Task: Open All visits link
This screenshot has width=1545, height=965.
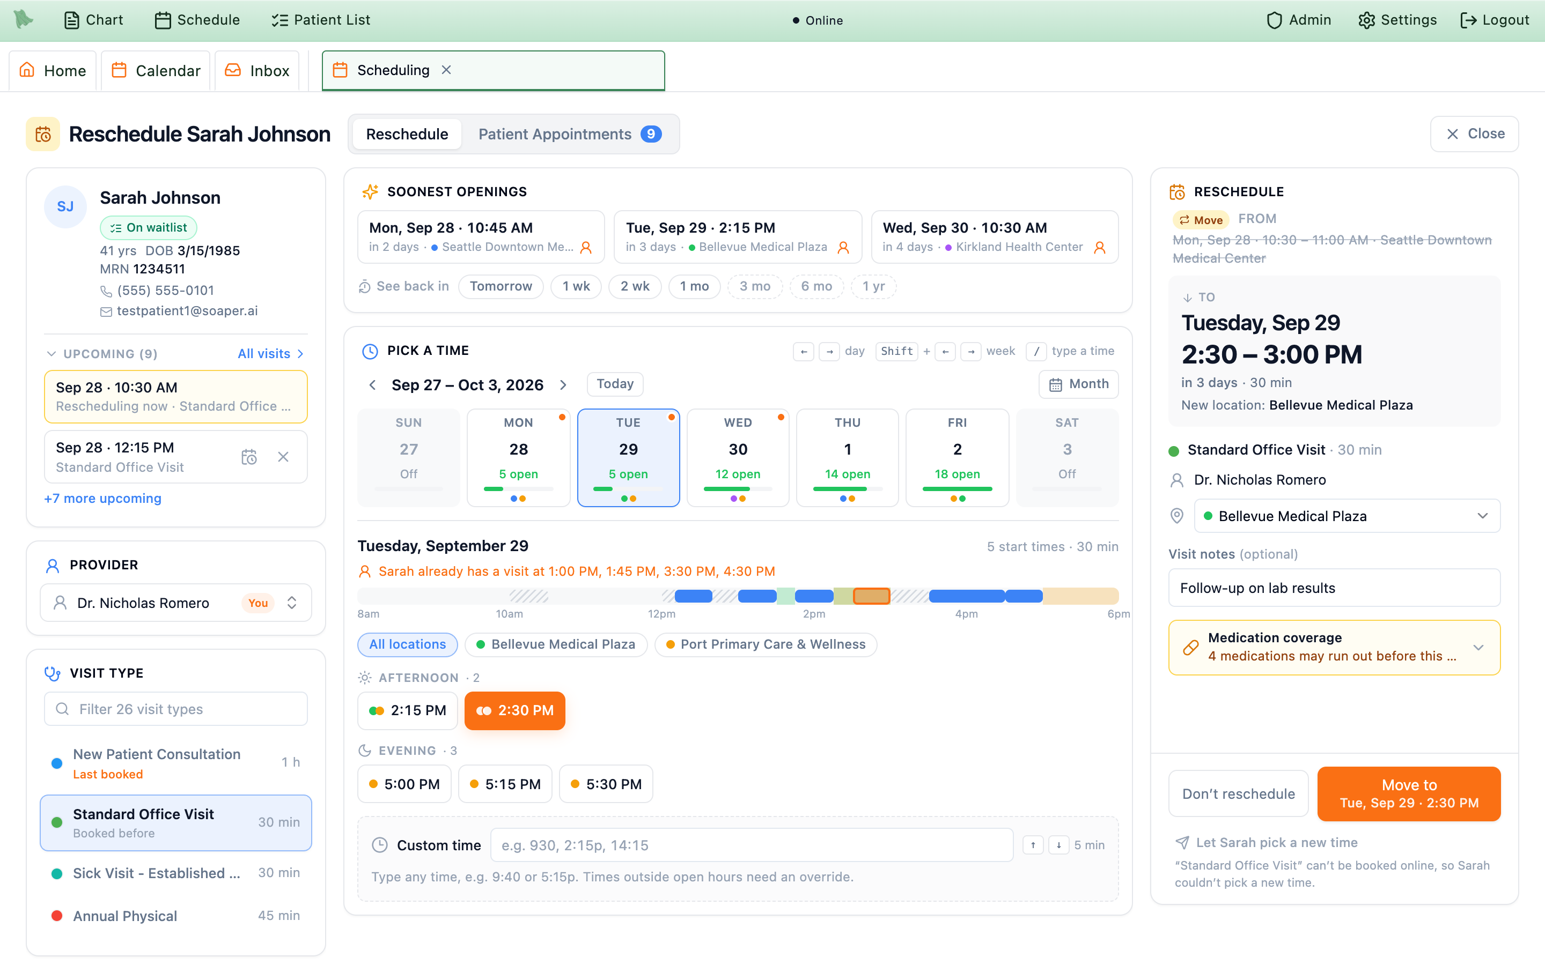Action: click(271, 354)
